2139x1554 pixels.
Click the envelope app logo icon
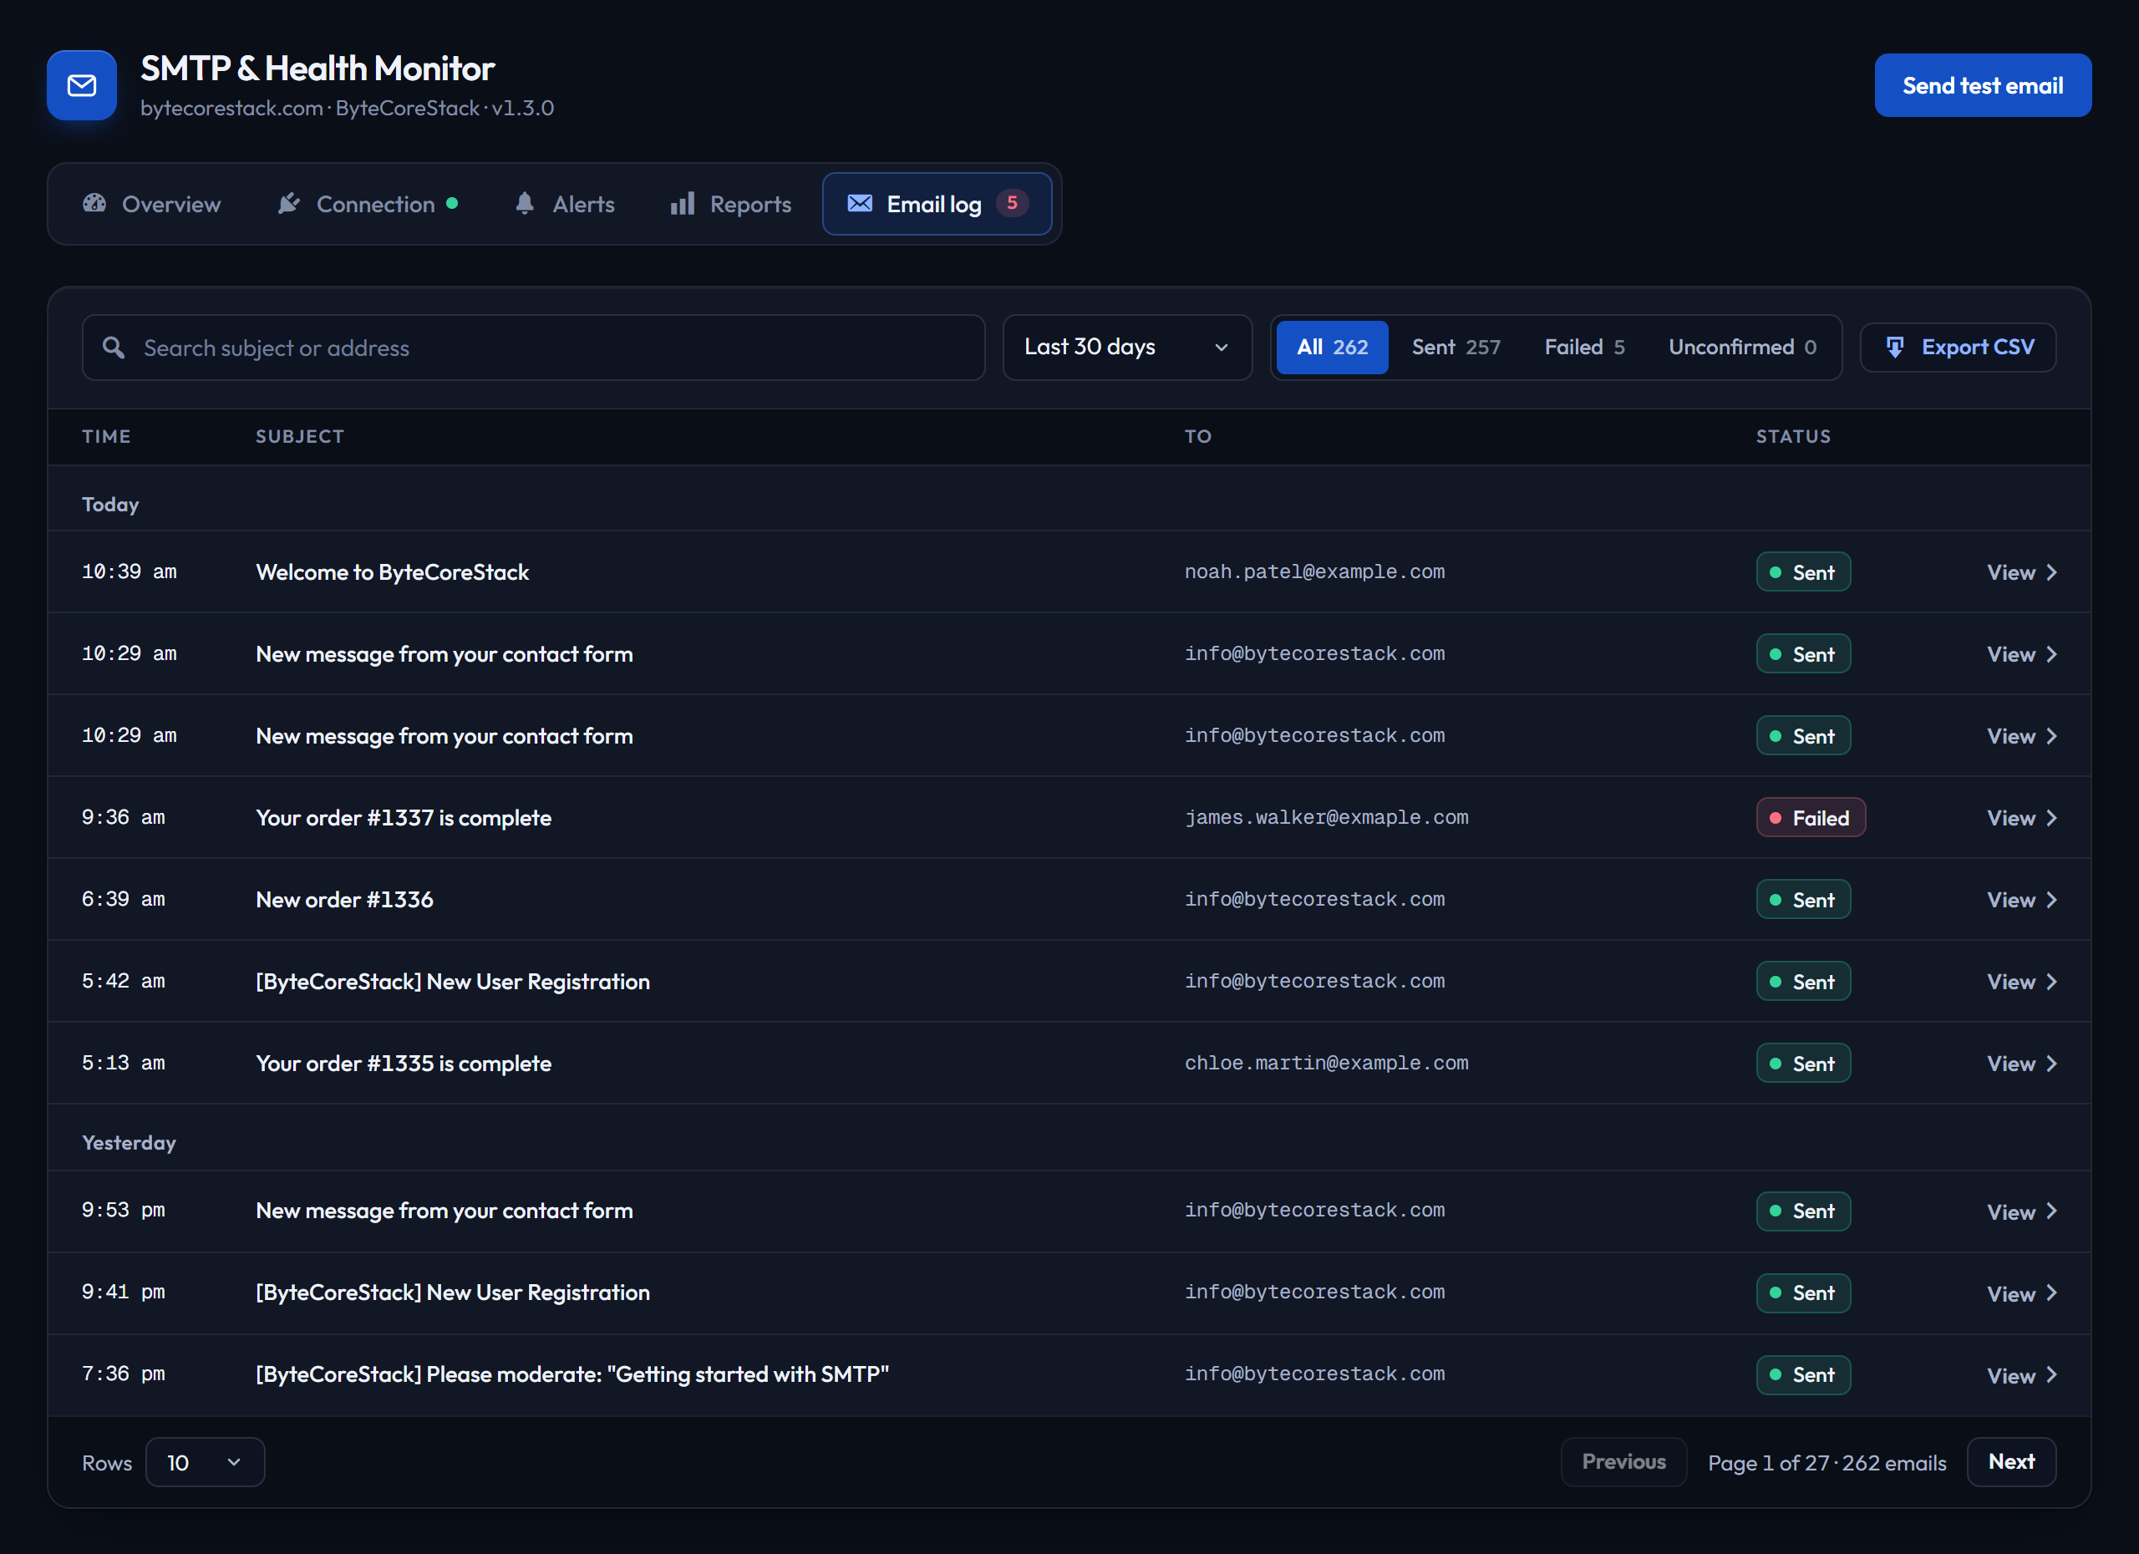[x=82, y=86]
